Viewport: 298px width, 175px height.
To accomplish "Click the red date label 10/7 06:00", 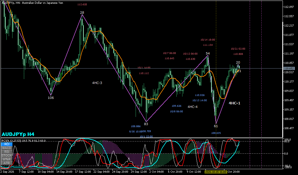I will coord(169,53).
